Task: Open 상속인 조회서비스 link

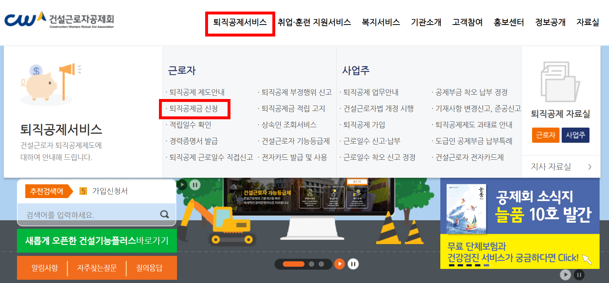Action: pyautogui.click(x=289, y=125)
